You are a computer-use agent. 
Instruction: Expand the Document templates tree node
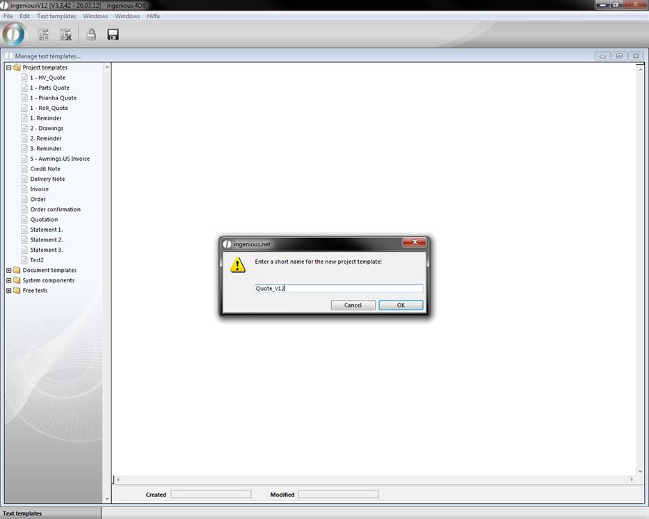tap(8, 270)
